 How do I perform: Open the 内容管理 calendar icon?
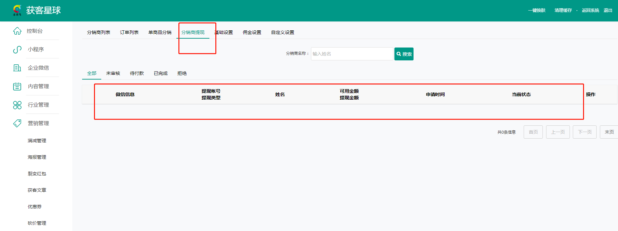tap(17, 86)
